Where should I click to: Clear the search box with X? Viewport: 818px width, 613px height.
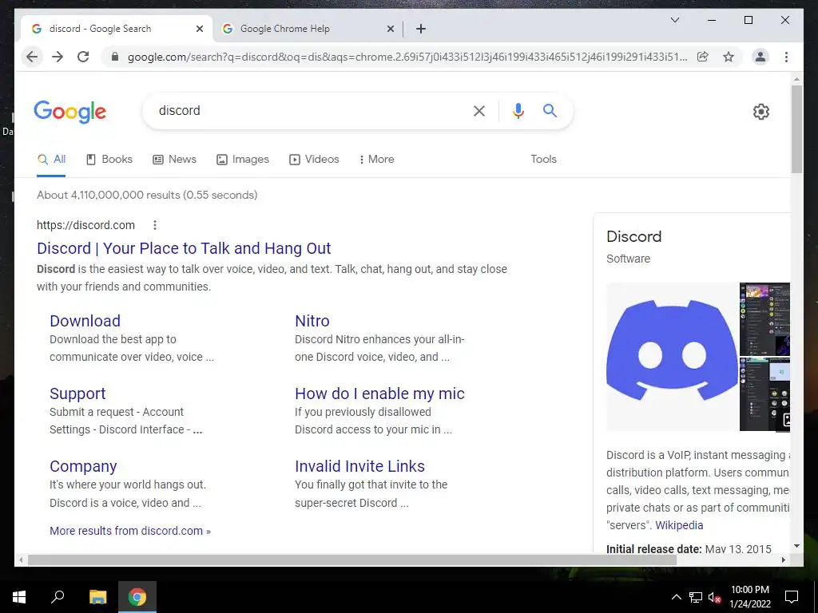(479, 110)
